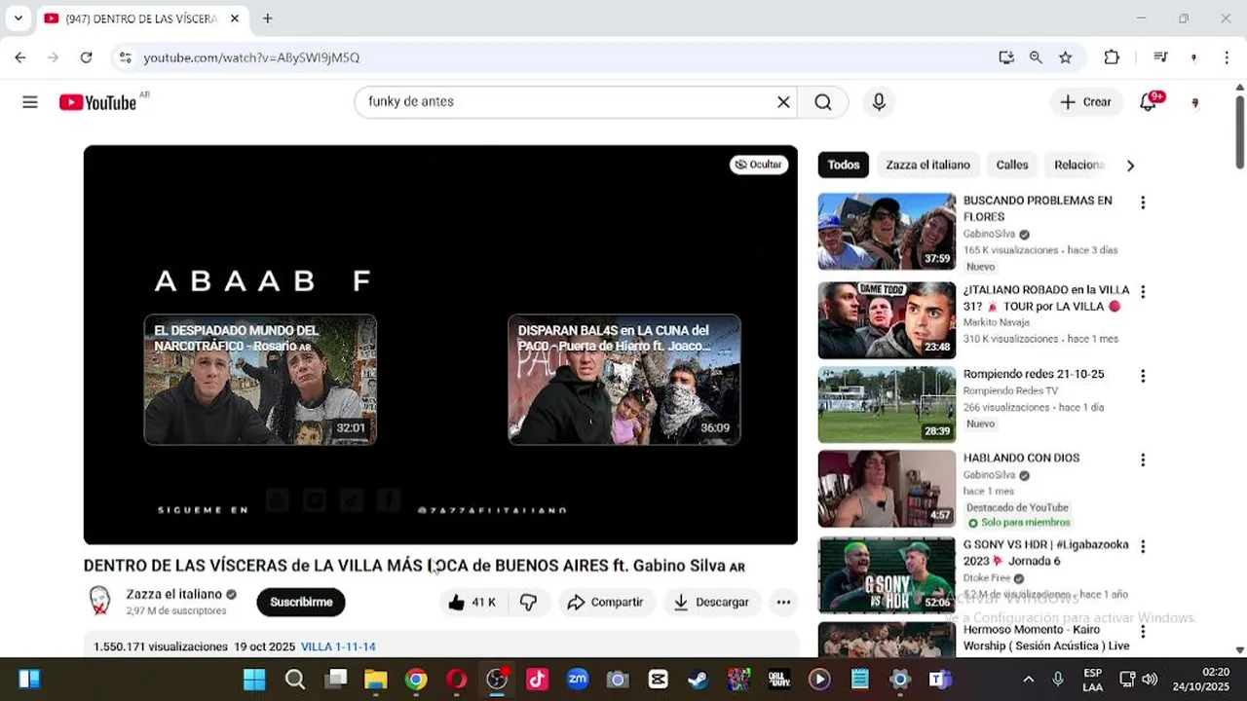Open options for BUSCANDO PROBLEMAS EN FLORES
Viewport: 1247px width, 701px height.
1143,203
